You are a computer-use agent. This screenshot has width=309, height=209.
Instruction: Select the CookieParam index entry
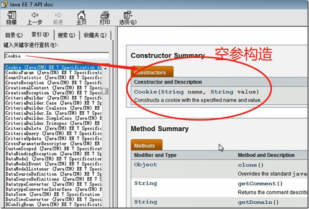point(53,73)
